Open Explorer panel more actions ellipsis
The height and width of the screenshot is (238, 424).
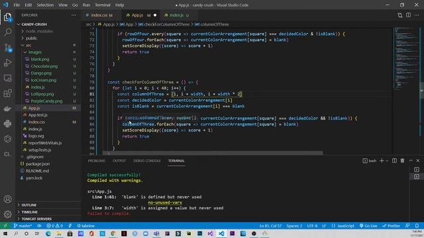(x=74, y=15)
